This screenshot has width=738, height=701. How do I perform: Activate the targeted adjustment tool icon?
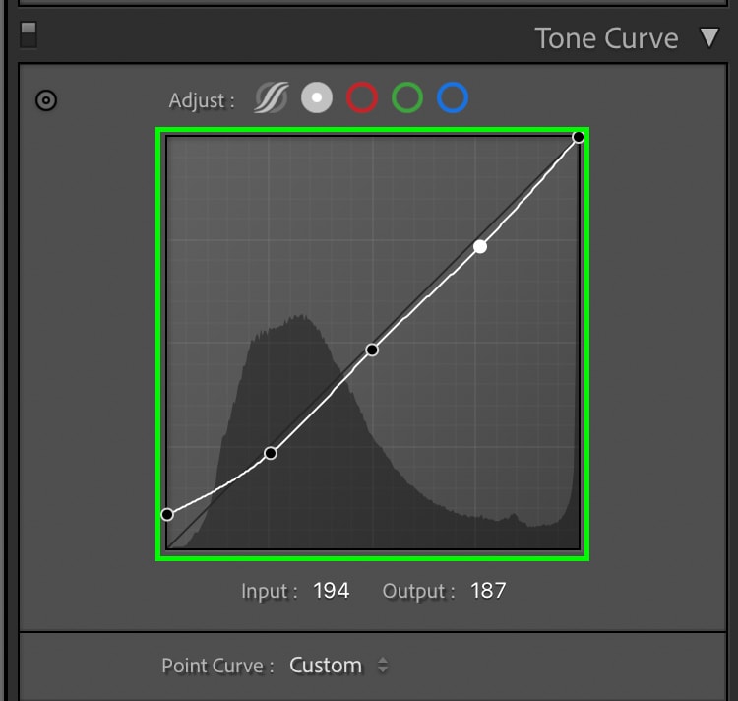tap(46, 100)
